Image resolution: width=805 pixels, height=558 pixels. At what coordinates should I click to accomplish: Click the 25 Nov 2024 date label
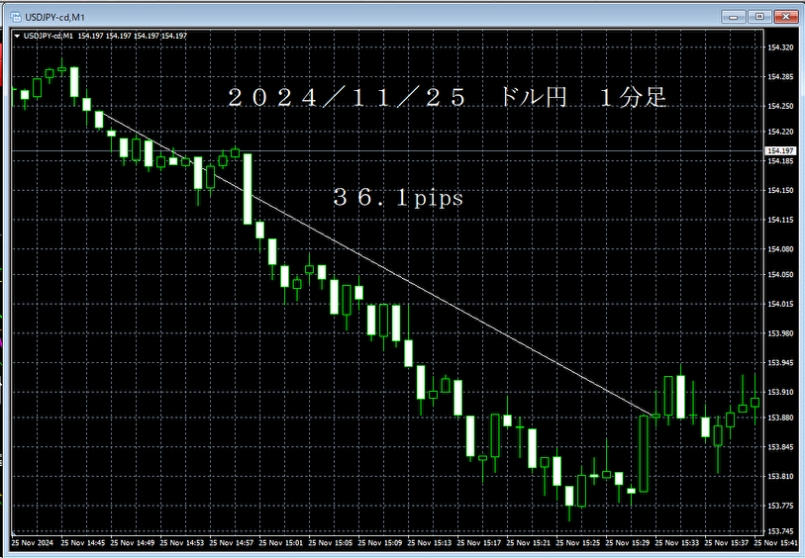[32, 542]
